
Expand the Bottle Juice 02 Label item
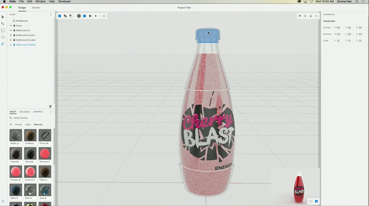coord(11,40)
